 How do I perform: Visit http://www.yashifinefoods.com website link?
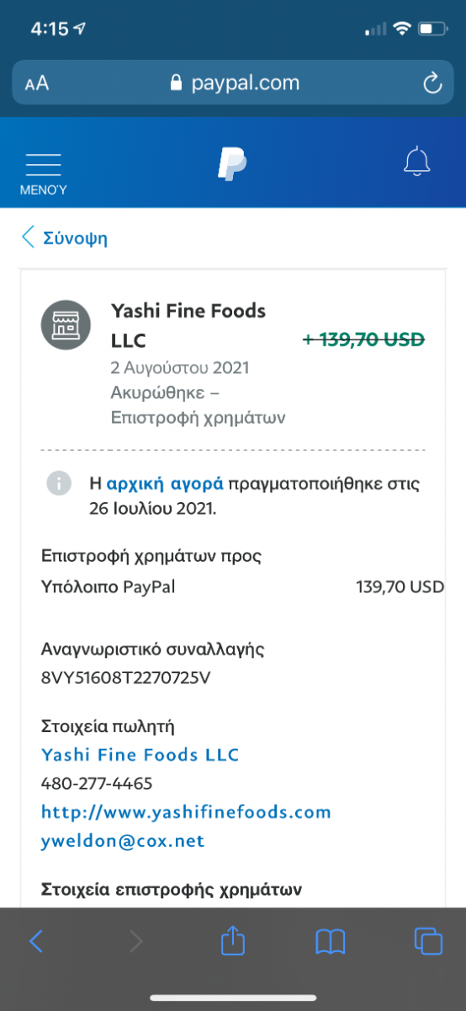point(186,812)
